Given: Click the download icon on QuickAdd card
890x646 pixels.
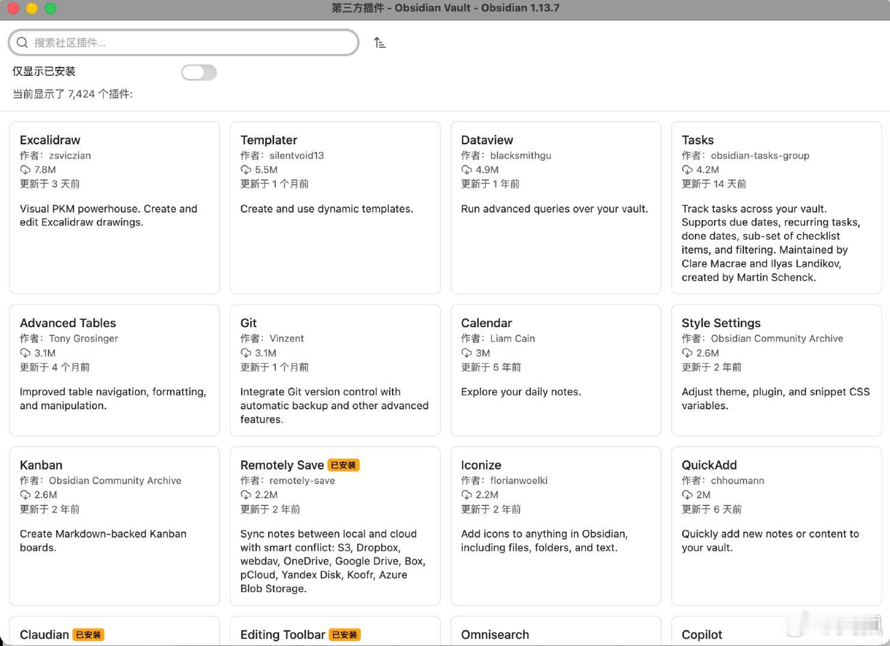Looking at the screenshot, I should 687,495.
